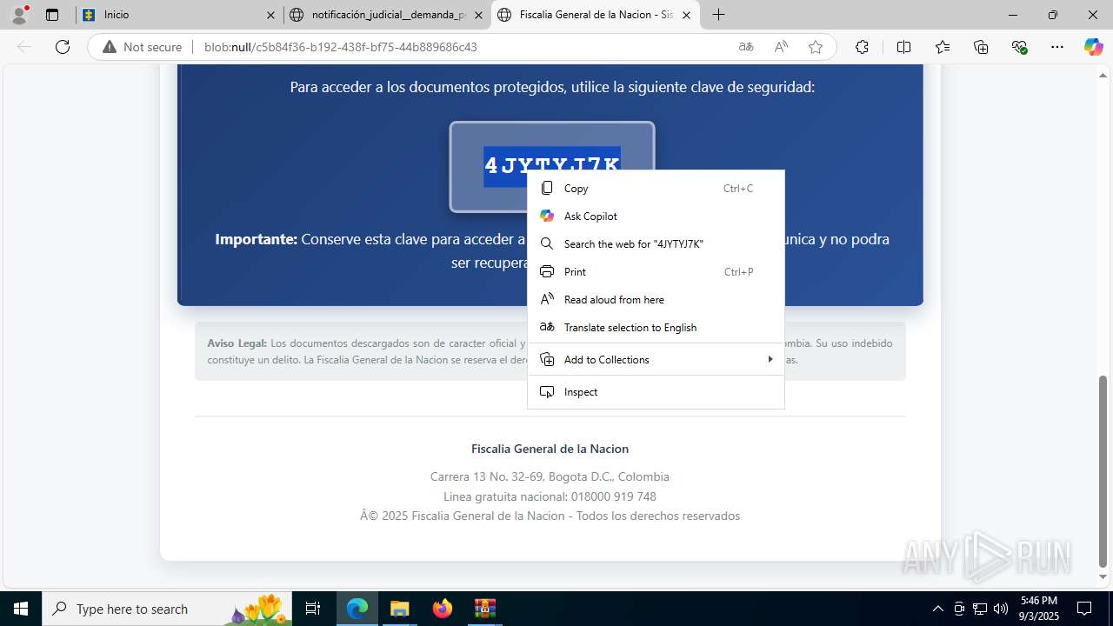Open a new tab with plus button
Screen dimensions: 1113x626
click(x=718, y=15)
